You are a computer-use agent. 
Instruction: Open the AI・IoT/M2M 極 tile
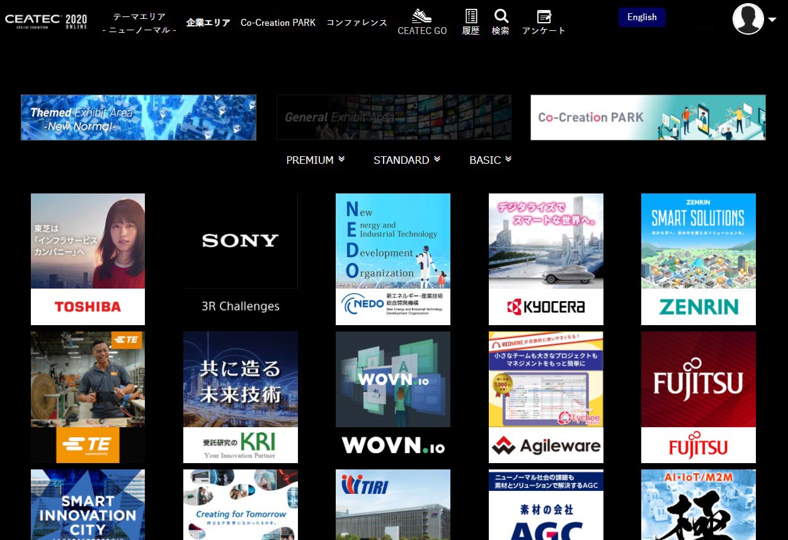(x=699, y=505)
